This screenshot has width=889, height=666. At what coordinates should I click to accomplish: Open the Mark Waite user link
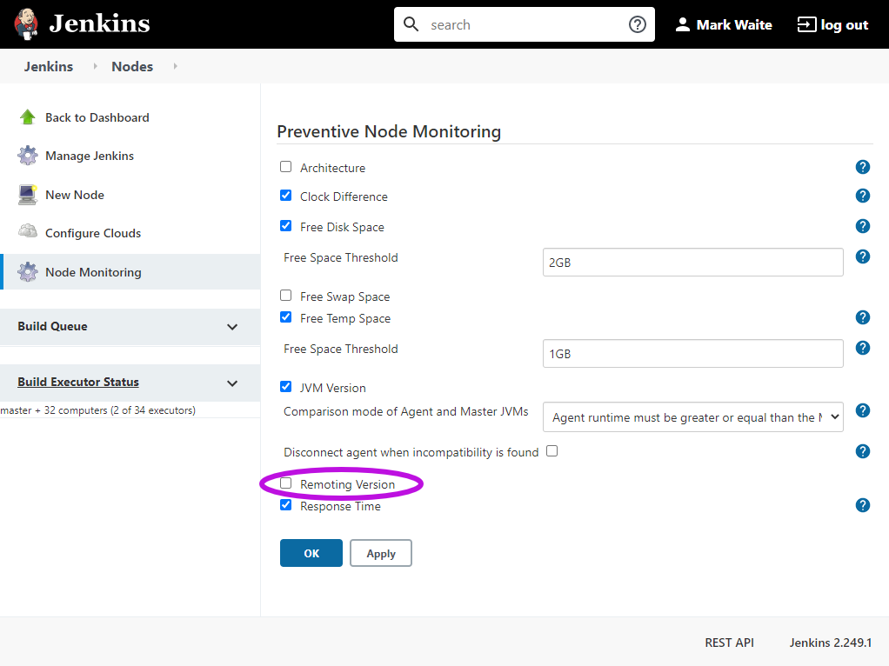pyautogui.click(x=734, y=25)
